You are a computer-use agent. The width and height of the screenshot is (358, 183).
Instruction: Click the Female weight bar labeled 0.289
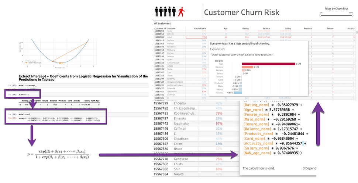click(x=243, y=70)
